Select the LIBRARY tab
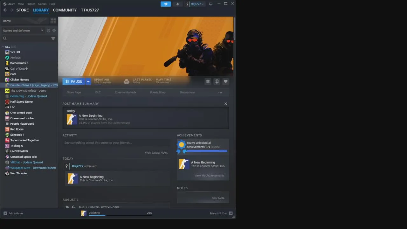Viewport: 407px width, 229px height. point(41,10)
